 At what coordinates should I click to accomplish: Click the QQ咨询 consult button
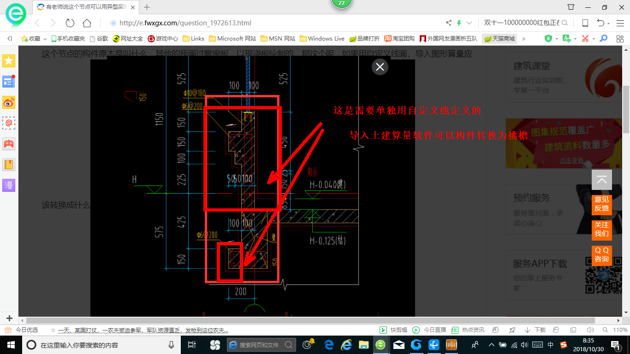pos(602,255)
